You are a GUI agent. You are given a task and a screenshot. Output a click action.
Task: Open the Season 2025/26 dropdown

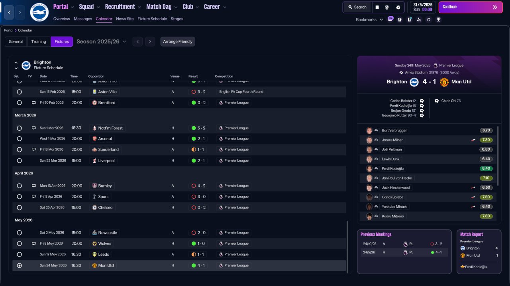coord(101,42)
